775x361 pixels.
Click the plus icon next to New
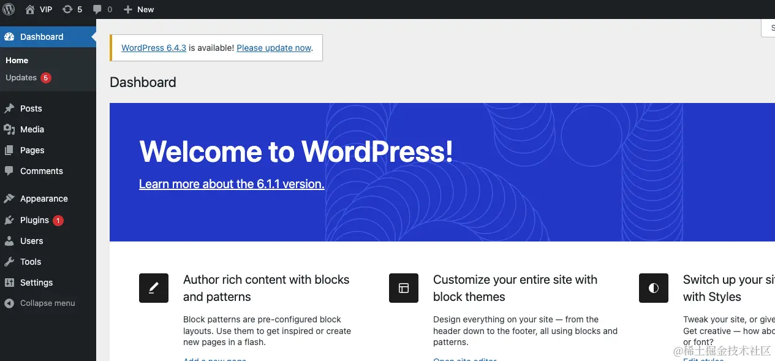tap(128, 9)
